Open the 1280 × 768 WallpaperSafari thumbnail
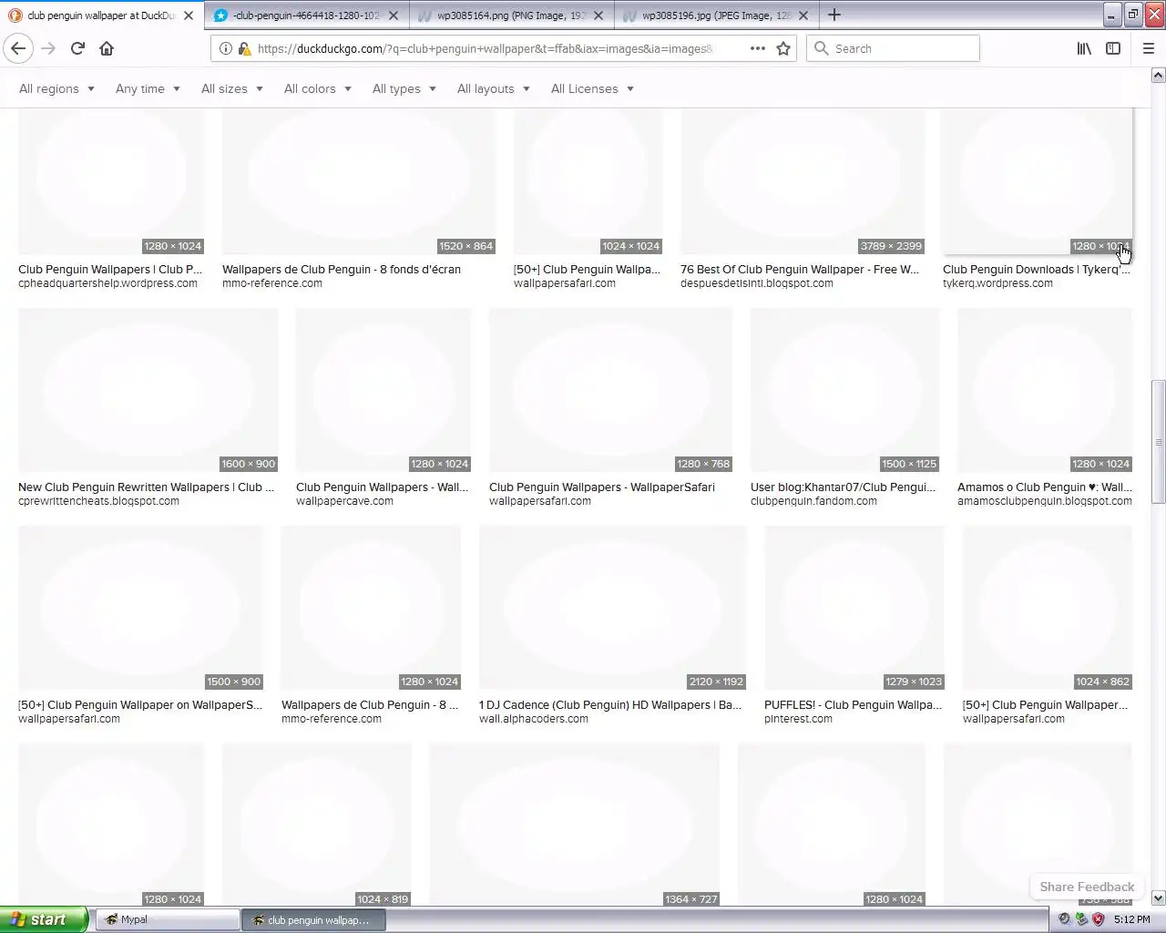 610,390
